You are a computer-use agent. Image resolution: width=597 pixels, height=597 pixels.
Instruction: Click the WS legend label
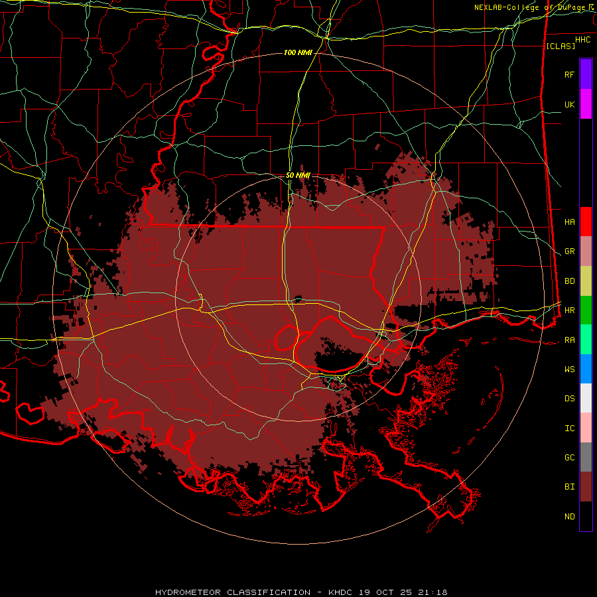(569, 369)
